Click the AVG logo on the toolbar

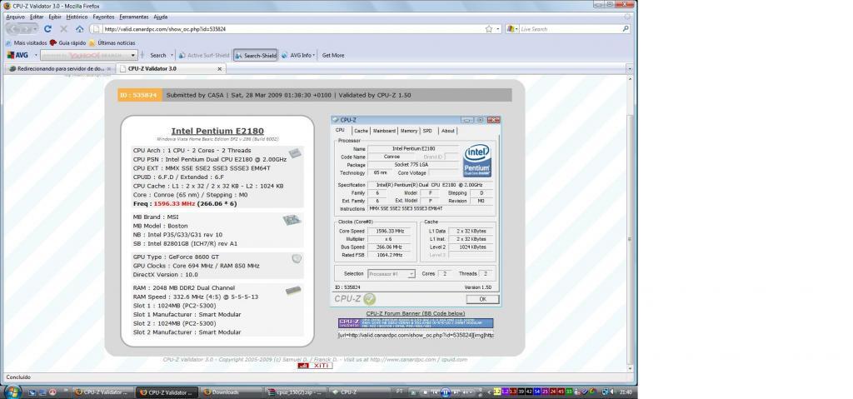tap(17, 55)
